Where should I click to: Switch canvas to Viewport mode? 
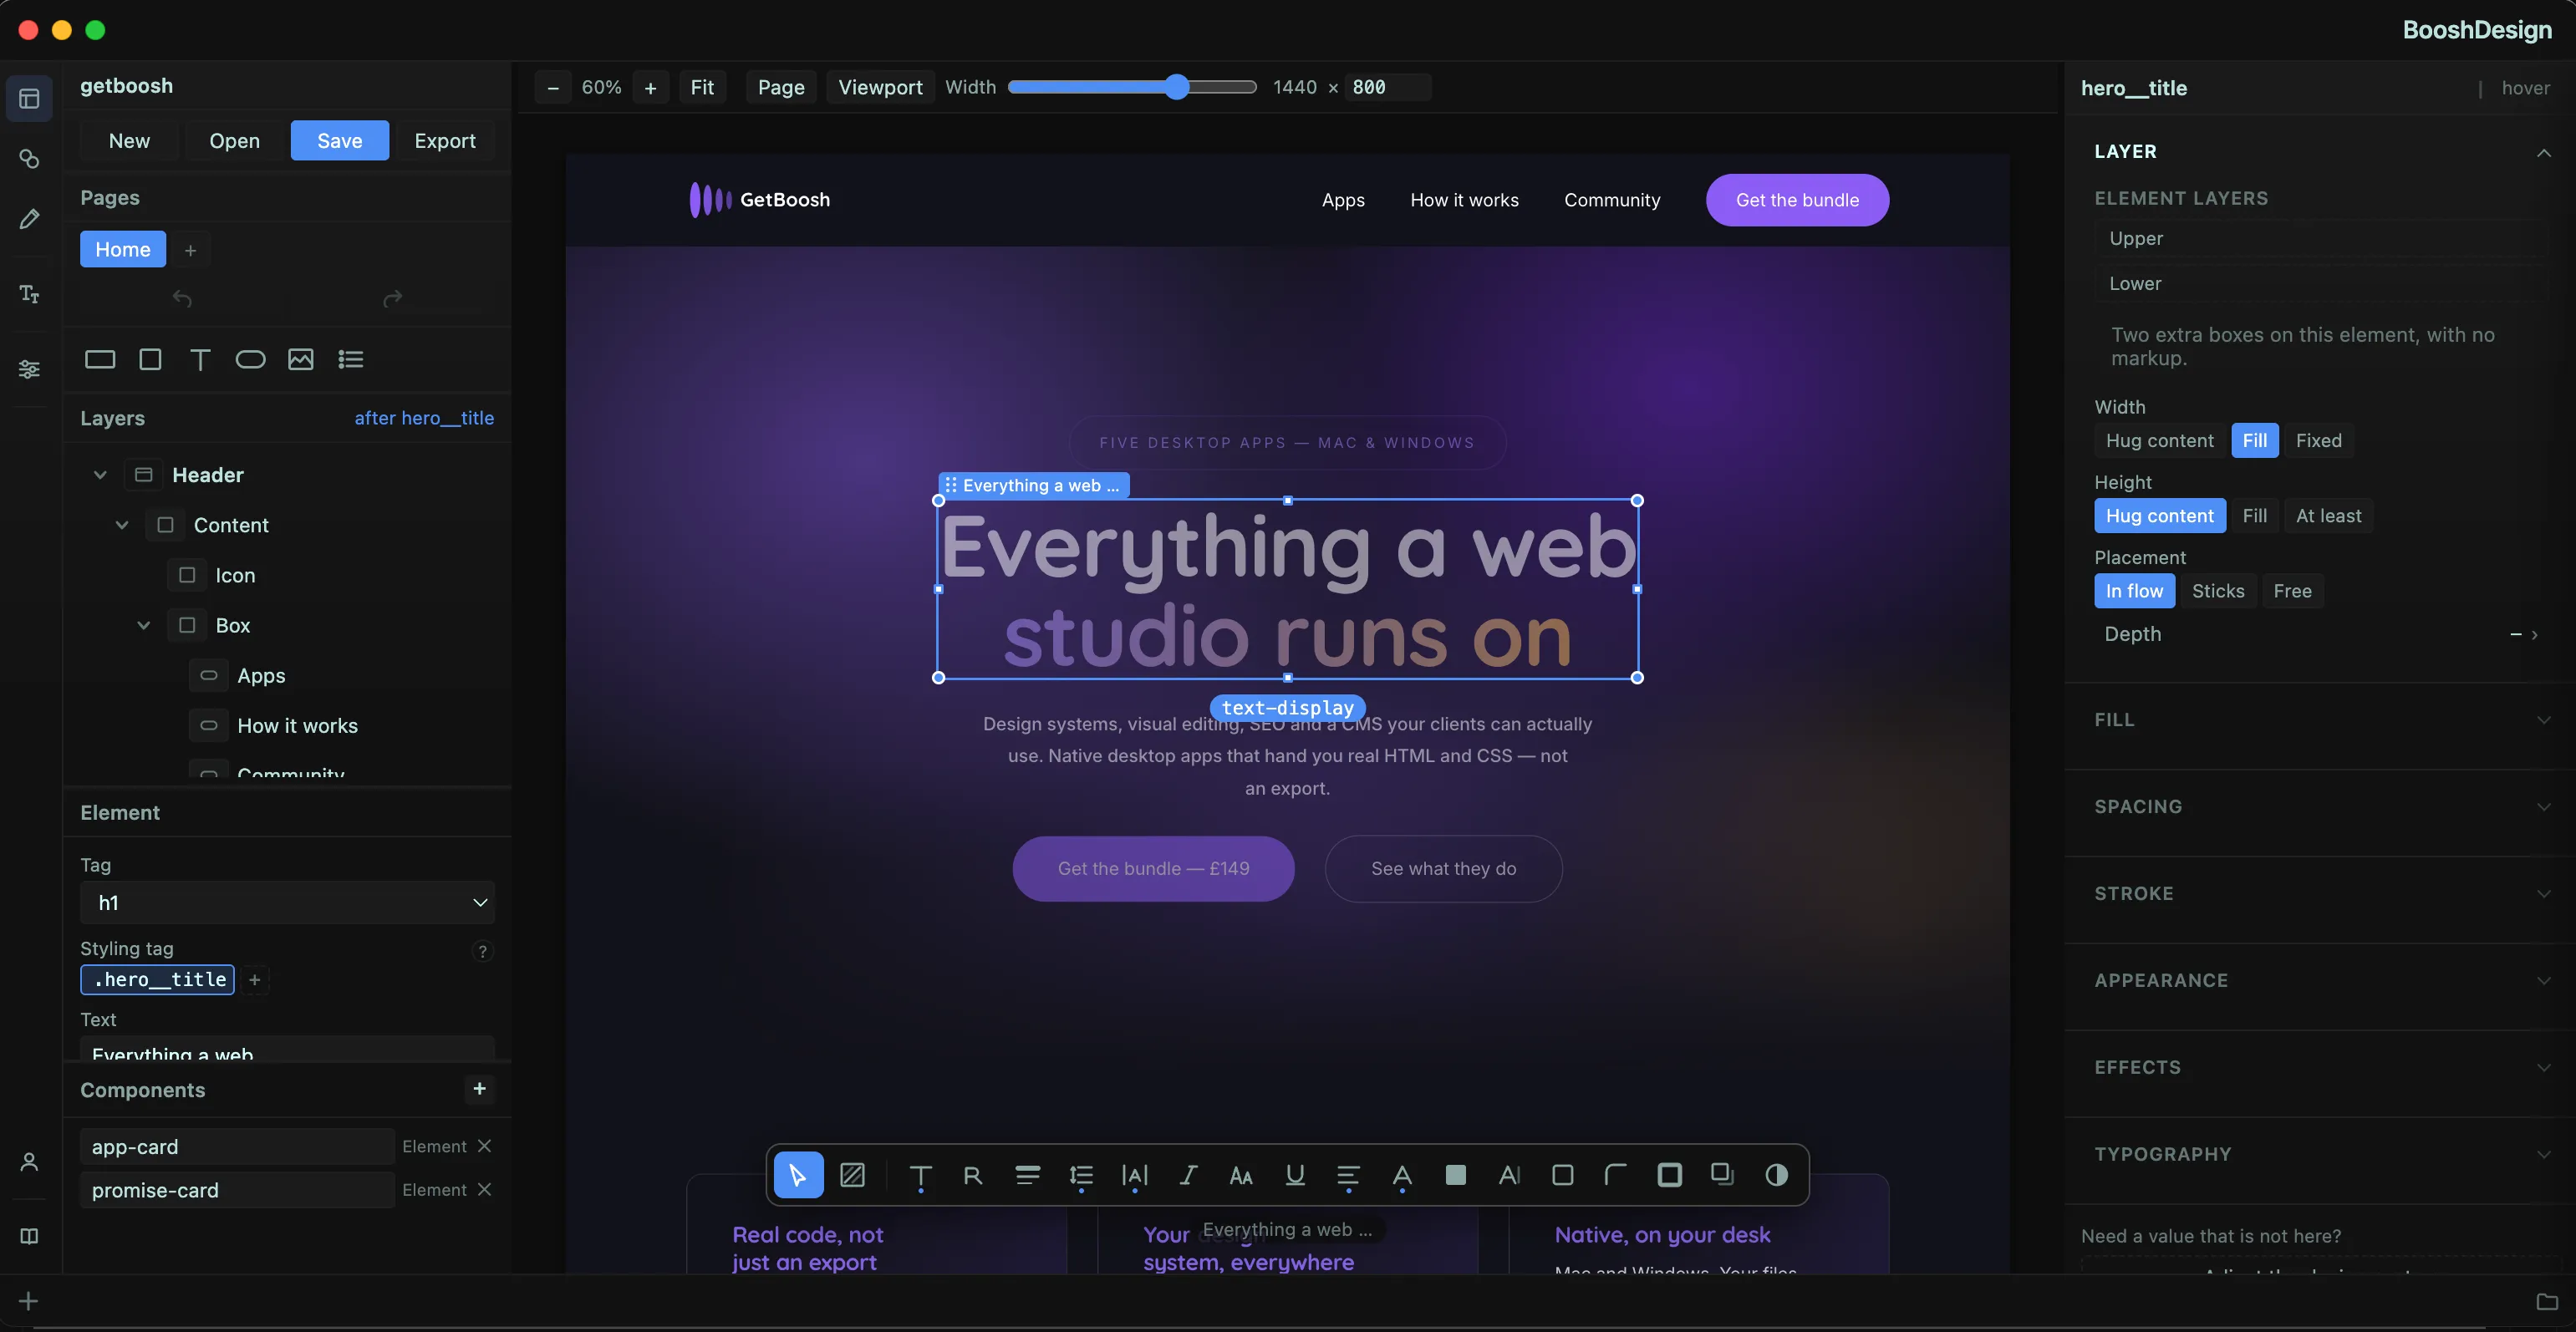880,87
